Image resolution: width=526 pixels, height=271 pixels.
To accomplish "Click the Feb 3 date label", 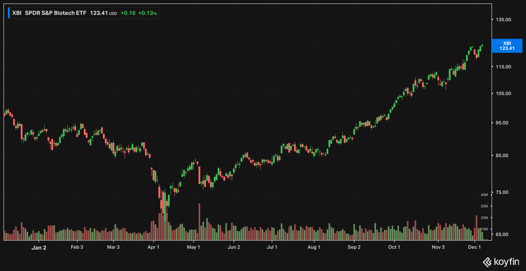I will coord(77,247).
